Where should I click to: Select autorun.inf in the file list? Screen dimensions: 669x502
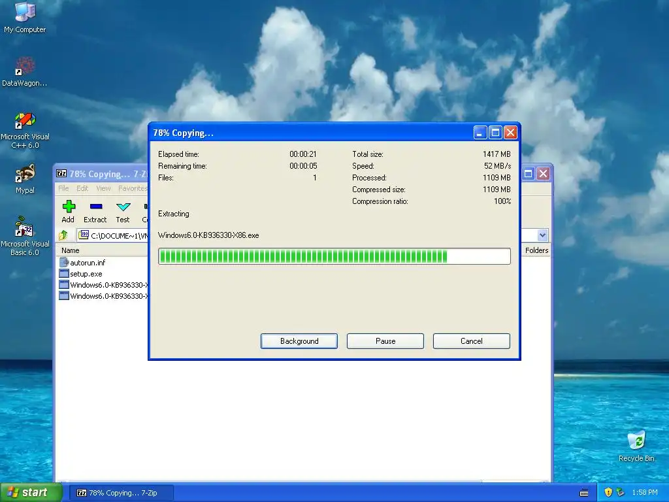point(88,263)
